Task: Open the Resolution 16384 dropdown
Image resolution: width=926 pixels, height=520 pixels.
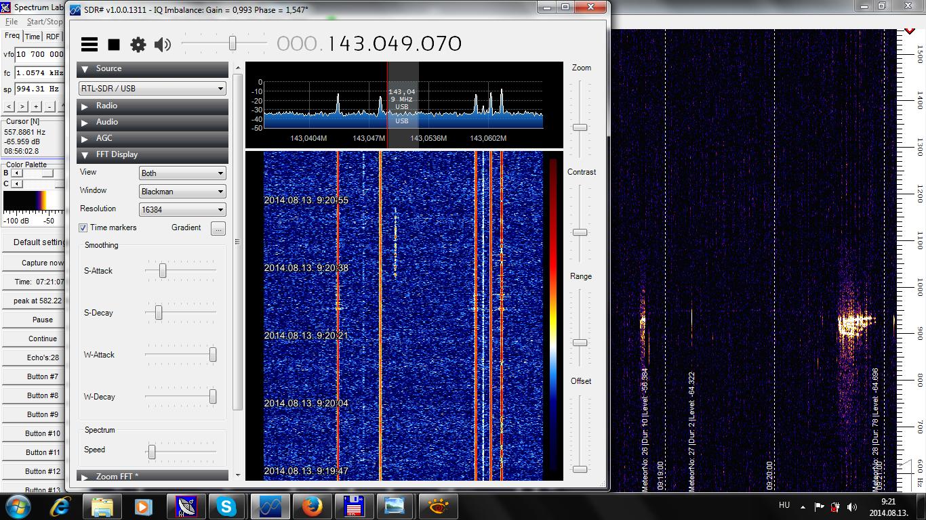Action: click(x=182, y=210)
